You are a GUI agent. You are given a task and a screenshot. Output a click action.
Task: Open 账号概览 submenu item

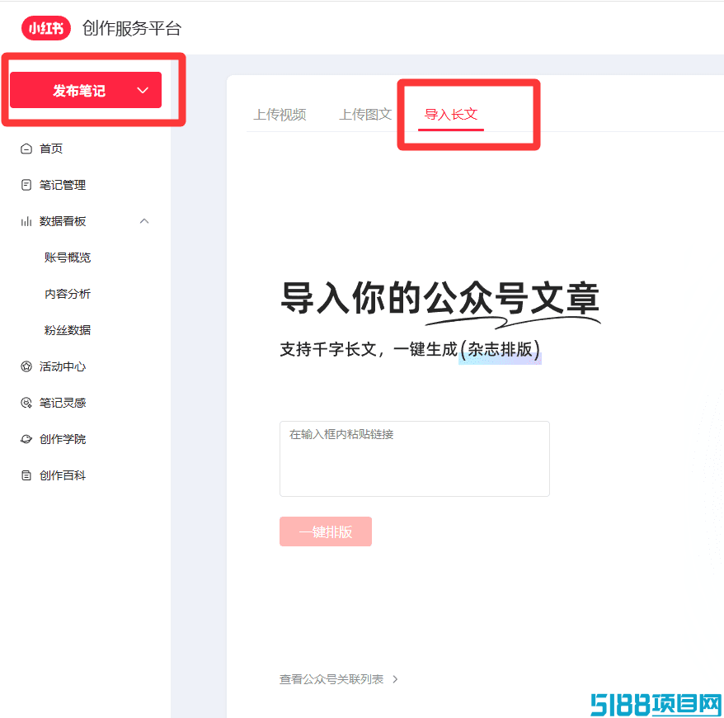(68, 257)
